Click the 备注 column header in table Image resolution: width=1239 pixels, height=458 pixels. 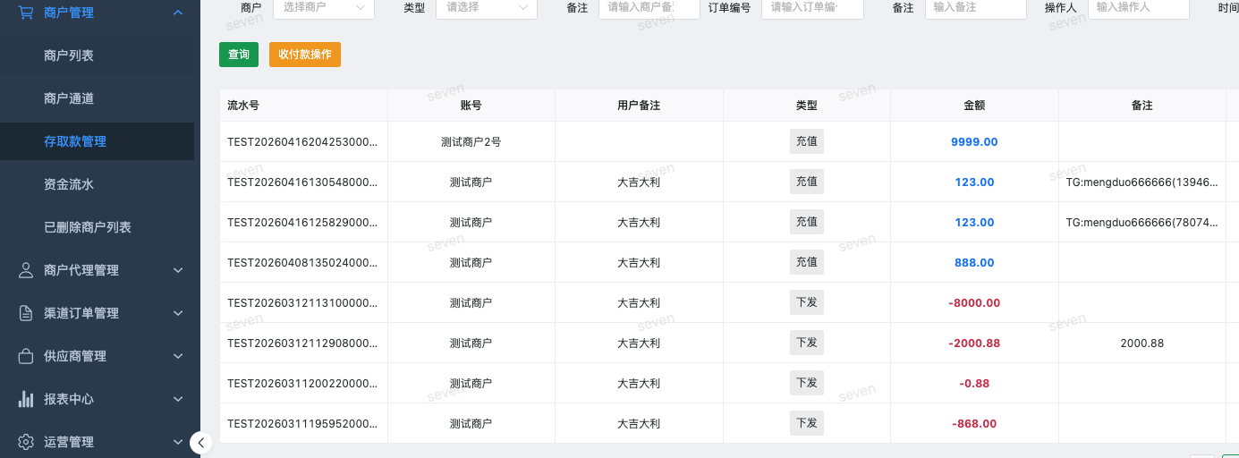point(1142,106)
